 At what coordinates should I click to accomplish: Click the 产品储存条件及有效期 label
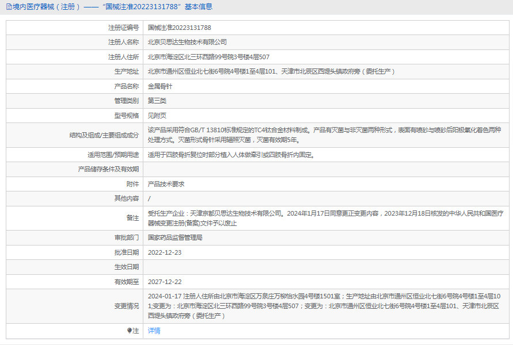(x=108, y=169)
